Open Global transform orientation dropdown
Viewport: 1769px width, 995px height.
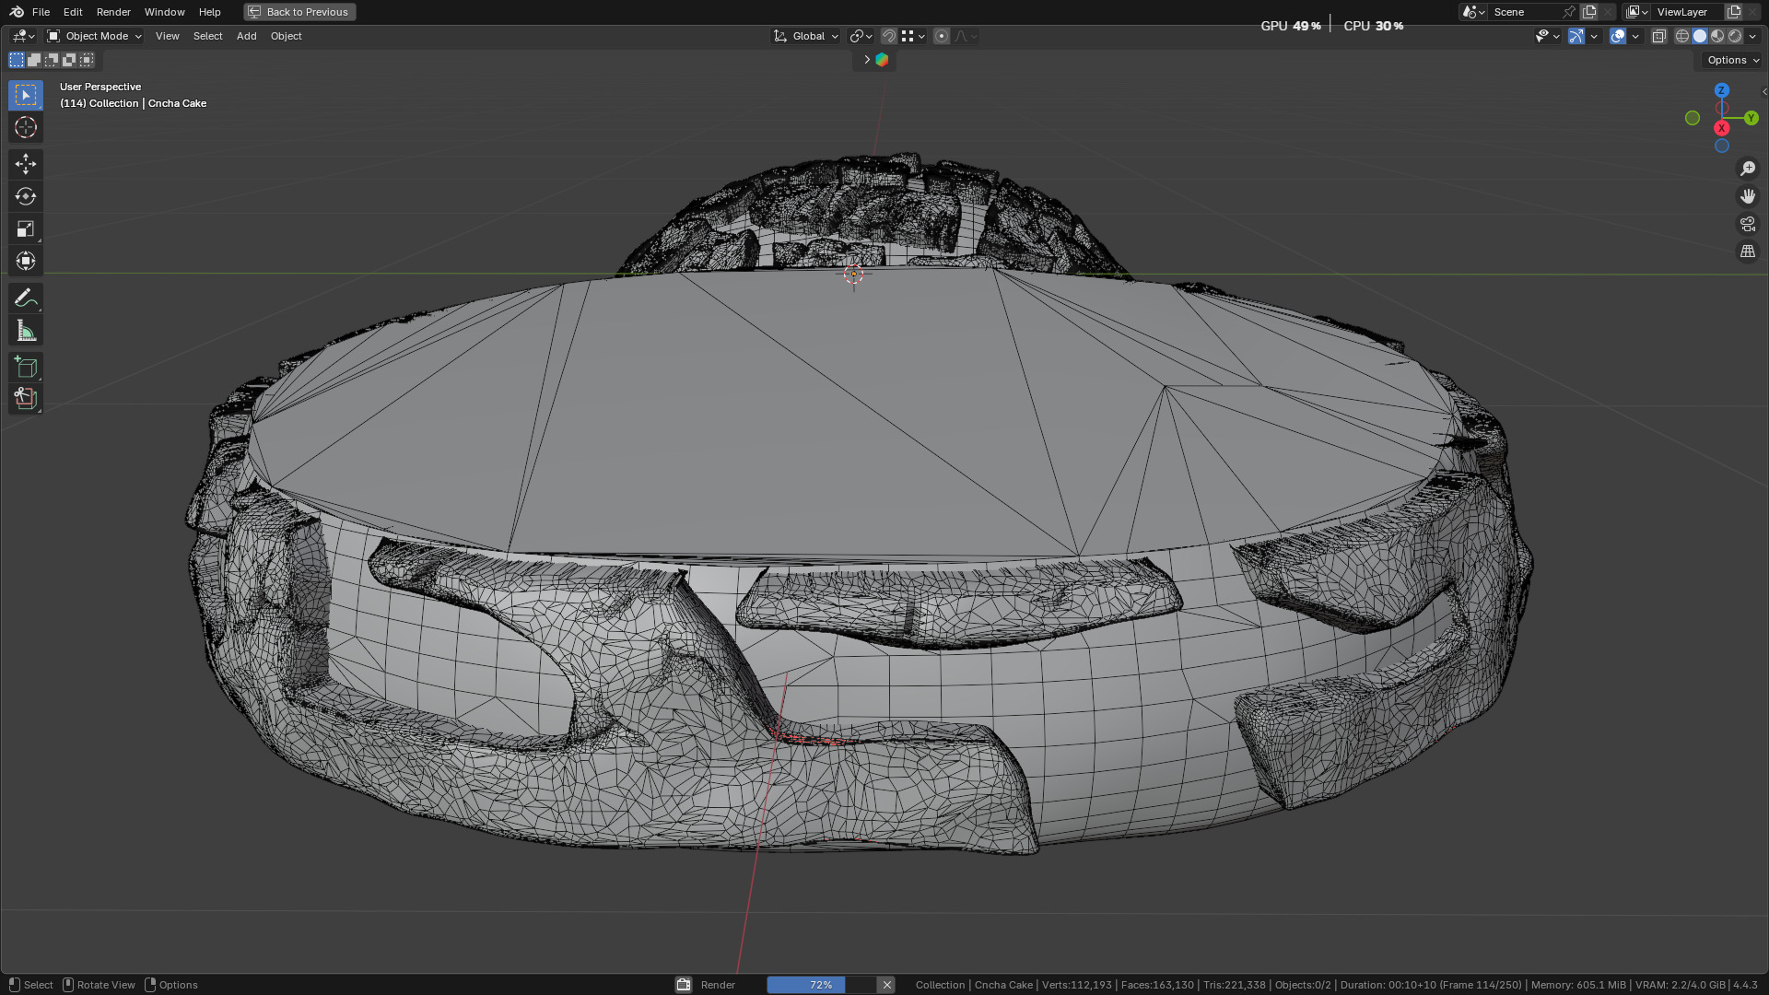coord(806,36)
